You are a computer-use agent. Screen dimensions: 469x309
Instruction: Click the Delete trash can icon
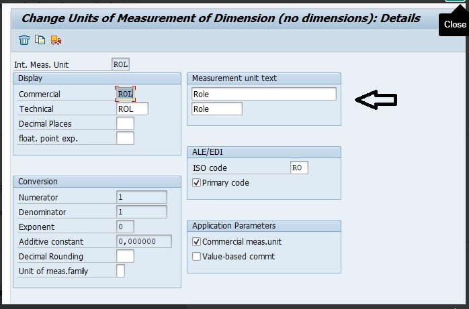pos(24,40)
